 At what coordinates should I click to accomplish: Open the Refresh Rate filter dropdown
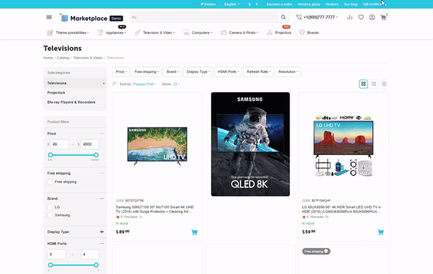click(x=258, y=71)
